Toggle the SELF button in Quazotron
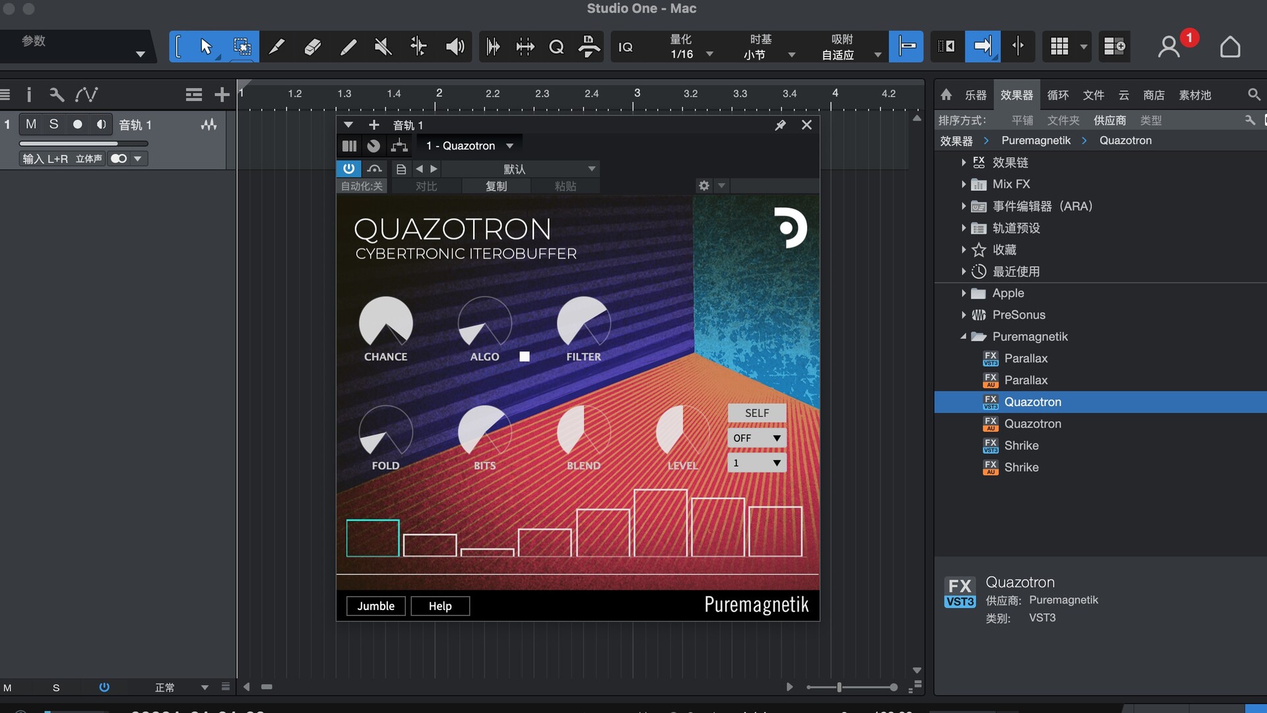This screenshot has height=713, width=1267. (757, 413)
